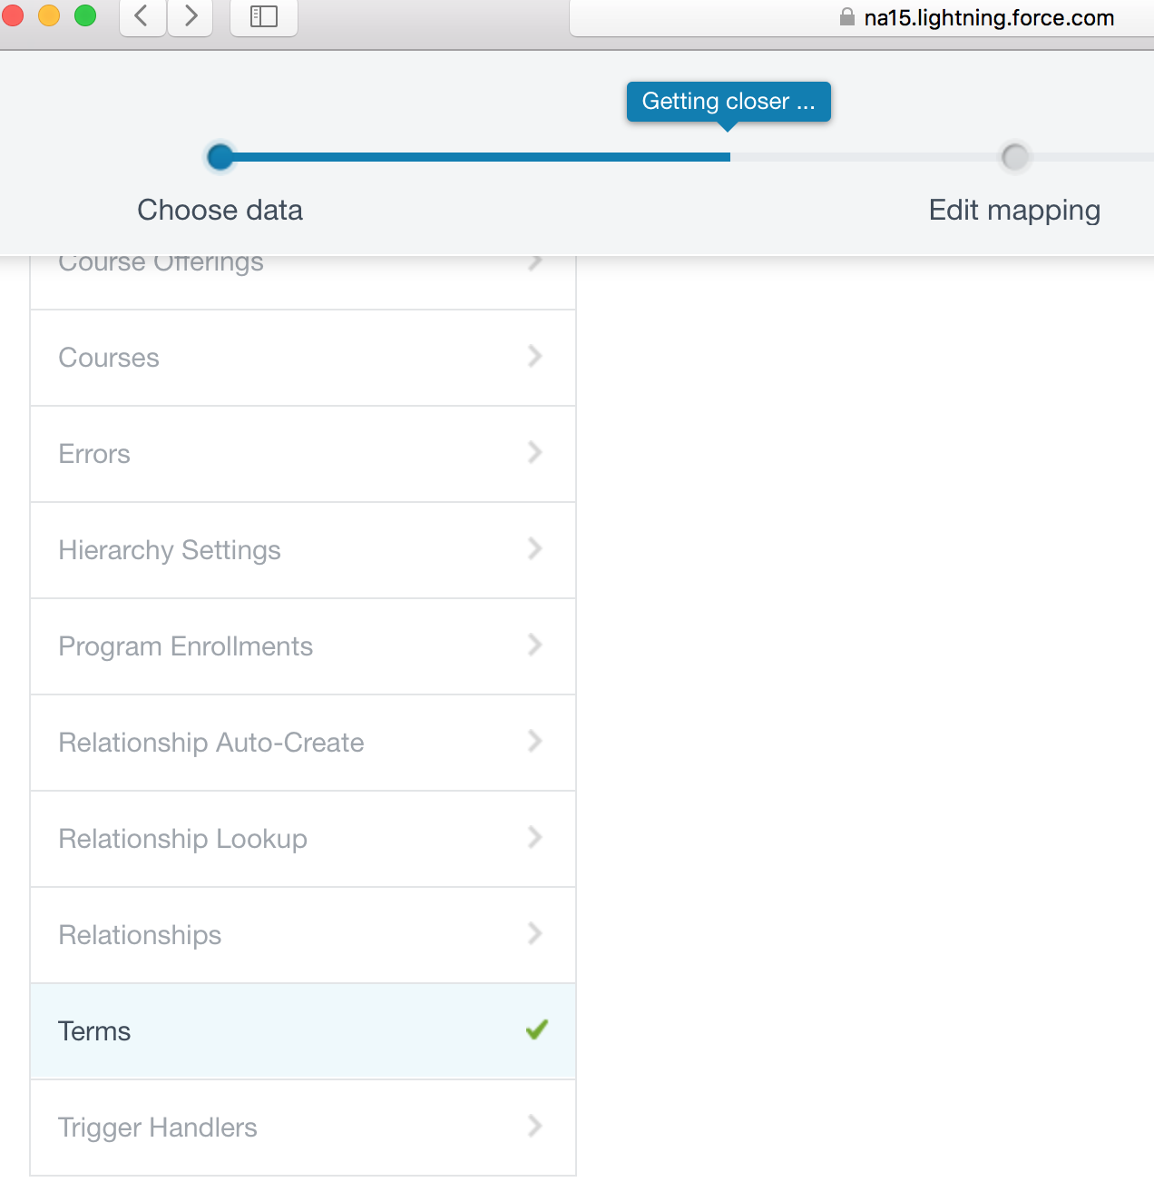Deselect the checked Terms row
The height and width of the screenshot is (1182, 1154).
(x=272, y=1031)
